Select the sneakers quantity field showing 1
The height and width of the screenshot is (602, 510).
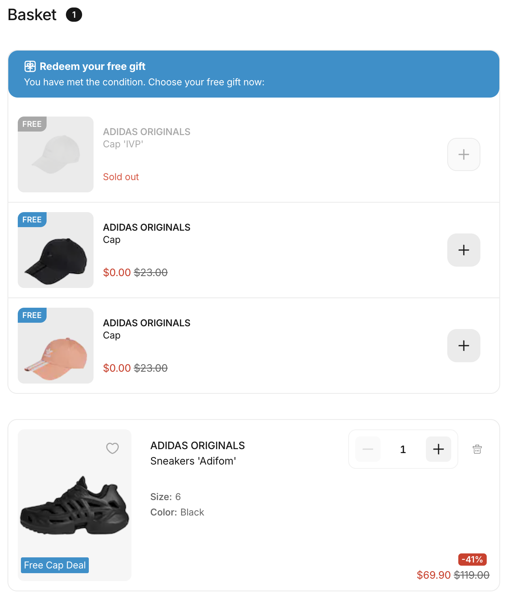click(x=403, y=449)
